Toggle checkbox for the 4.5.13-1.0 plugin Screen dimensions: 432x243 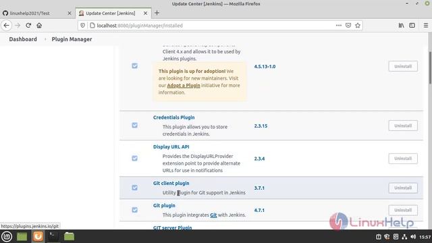[134, 66]
